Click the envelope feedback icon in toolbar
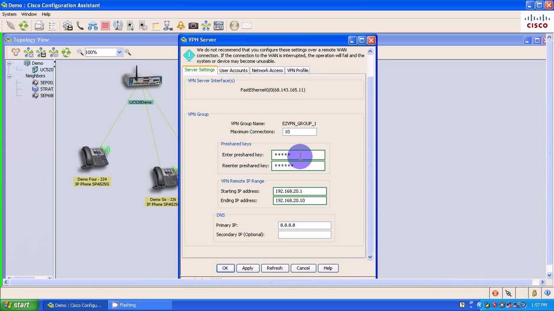 click(x=247, y=26)
